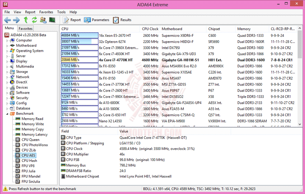
Task: Select the FPU Mandel benchmark icon
Action: pos(18,177)
